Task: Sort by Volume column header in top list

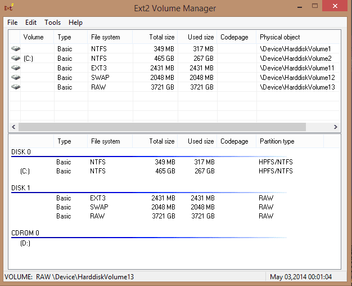Action: coord(37,37)
